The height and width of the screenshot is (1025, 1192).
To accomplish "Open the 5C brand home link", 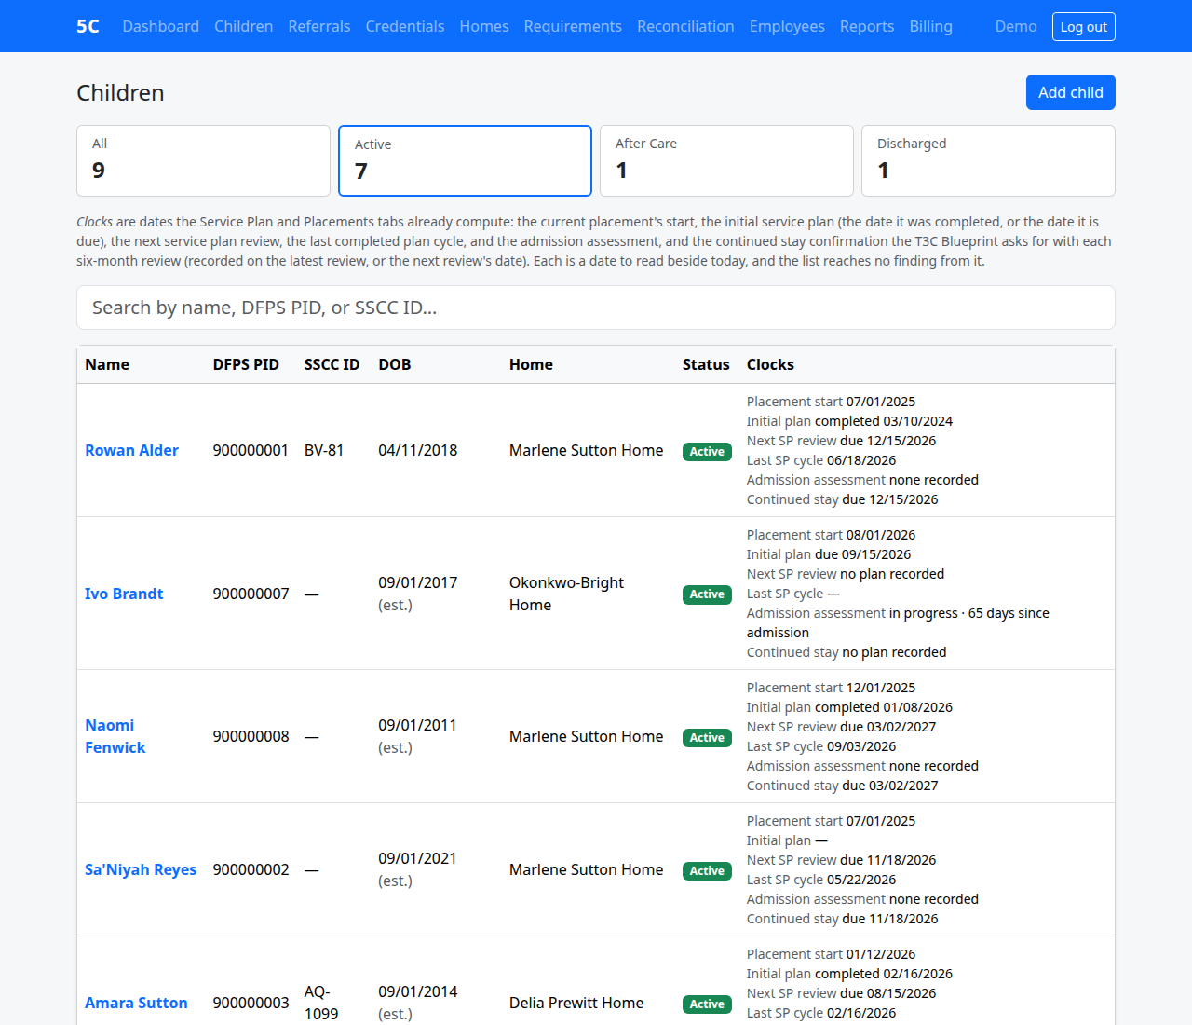I will pos(88,26).
